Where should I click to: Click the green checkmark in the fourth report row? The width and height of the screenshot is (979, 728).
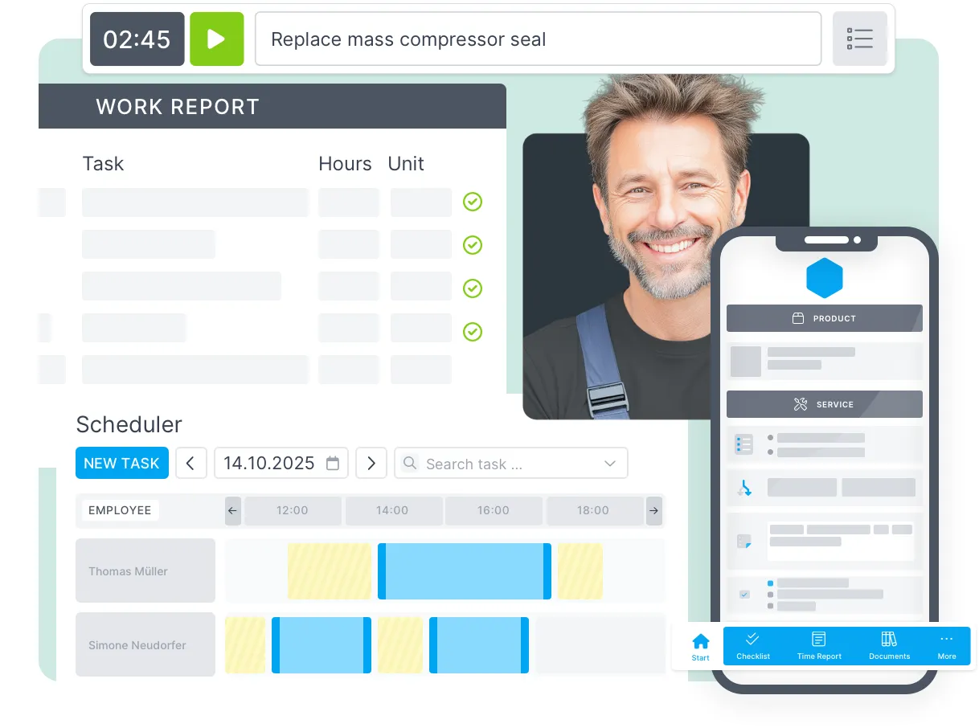[473, 331]
